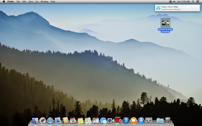Click the CloudApp menu bar icon

point(170,2)
